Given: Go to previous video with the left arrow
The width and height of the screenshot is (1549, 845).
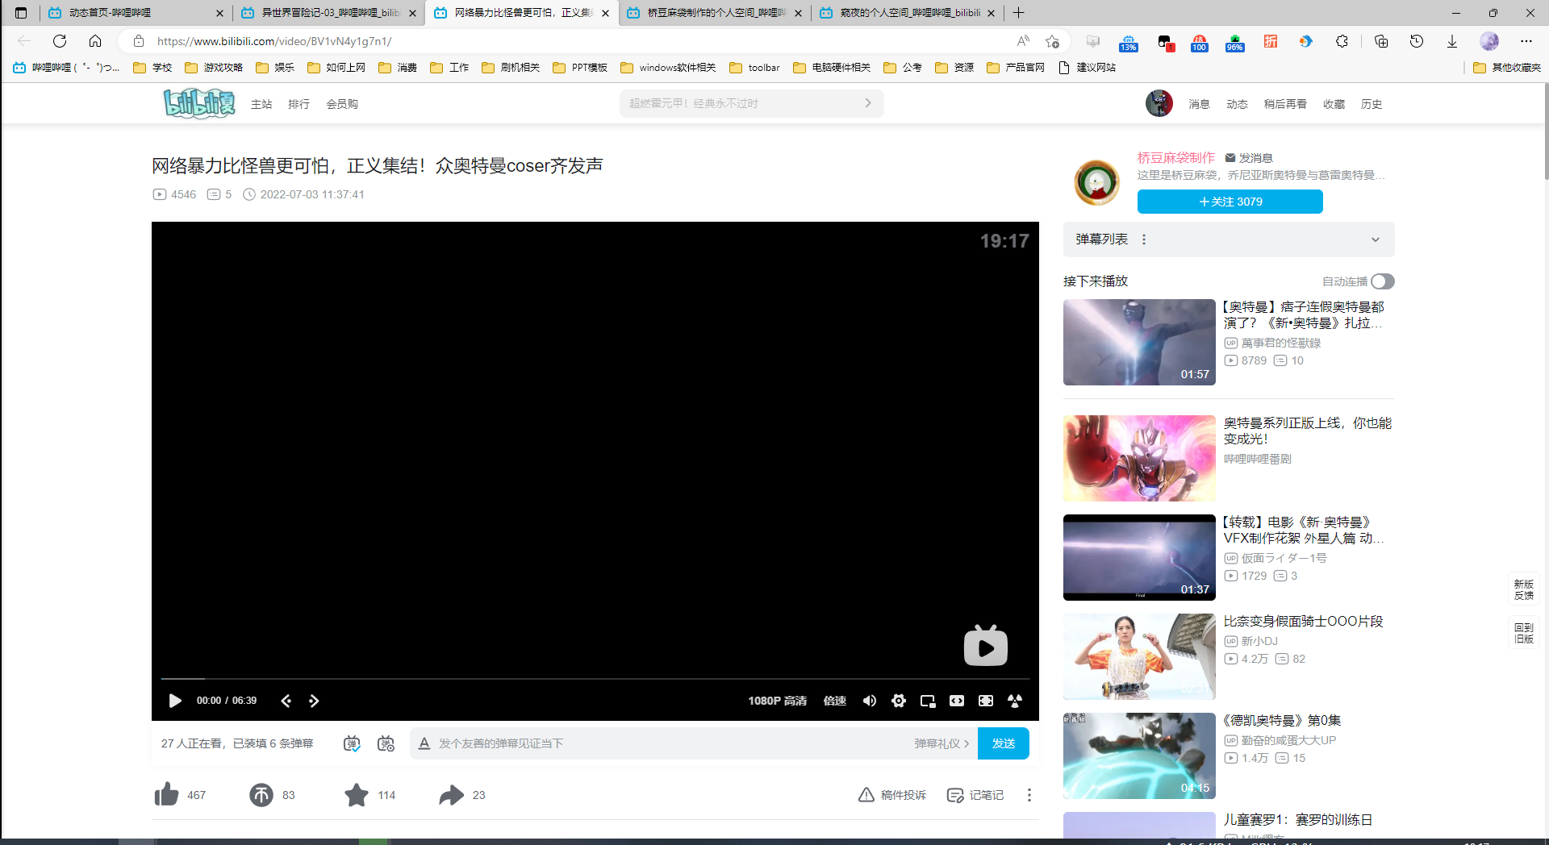Looking at the screenshot, I should click(286, 701).
